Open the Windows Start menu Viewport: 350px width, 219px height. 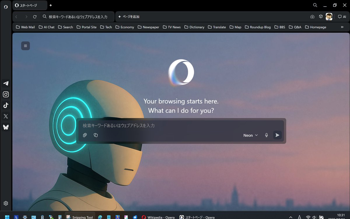pos(7,217)
